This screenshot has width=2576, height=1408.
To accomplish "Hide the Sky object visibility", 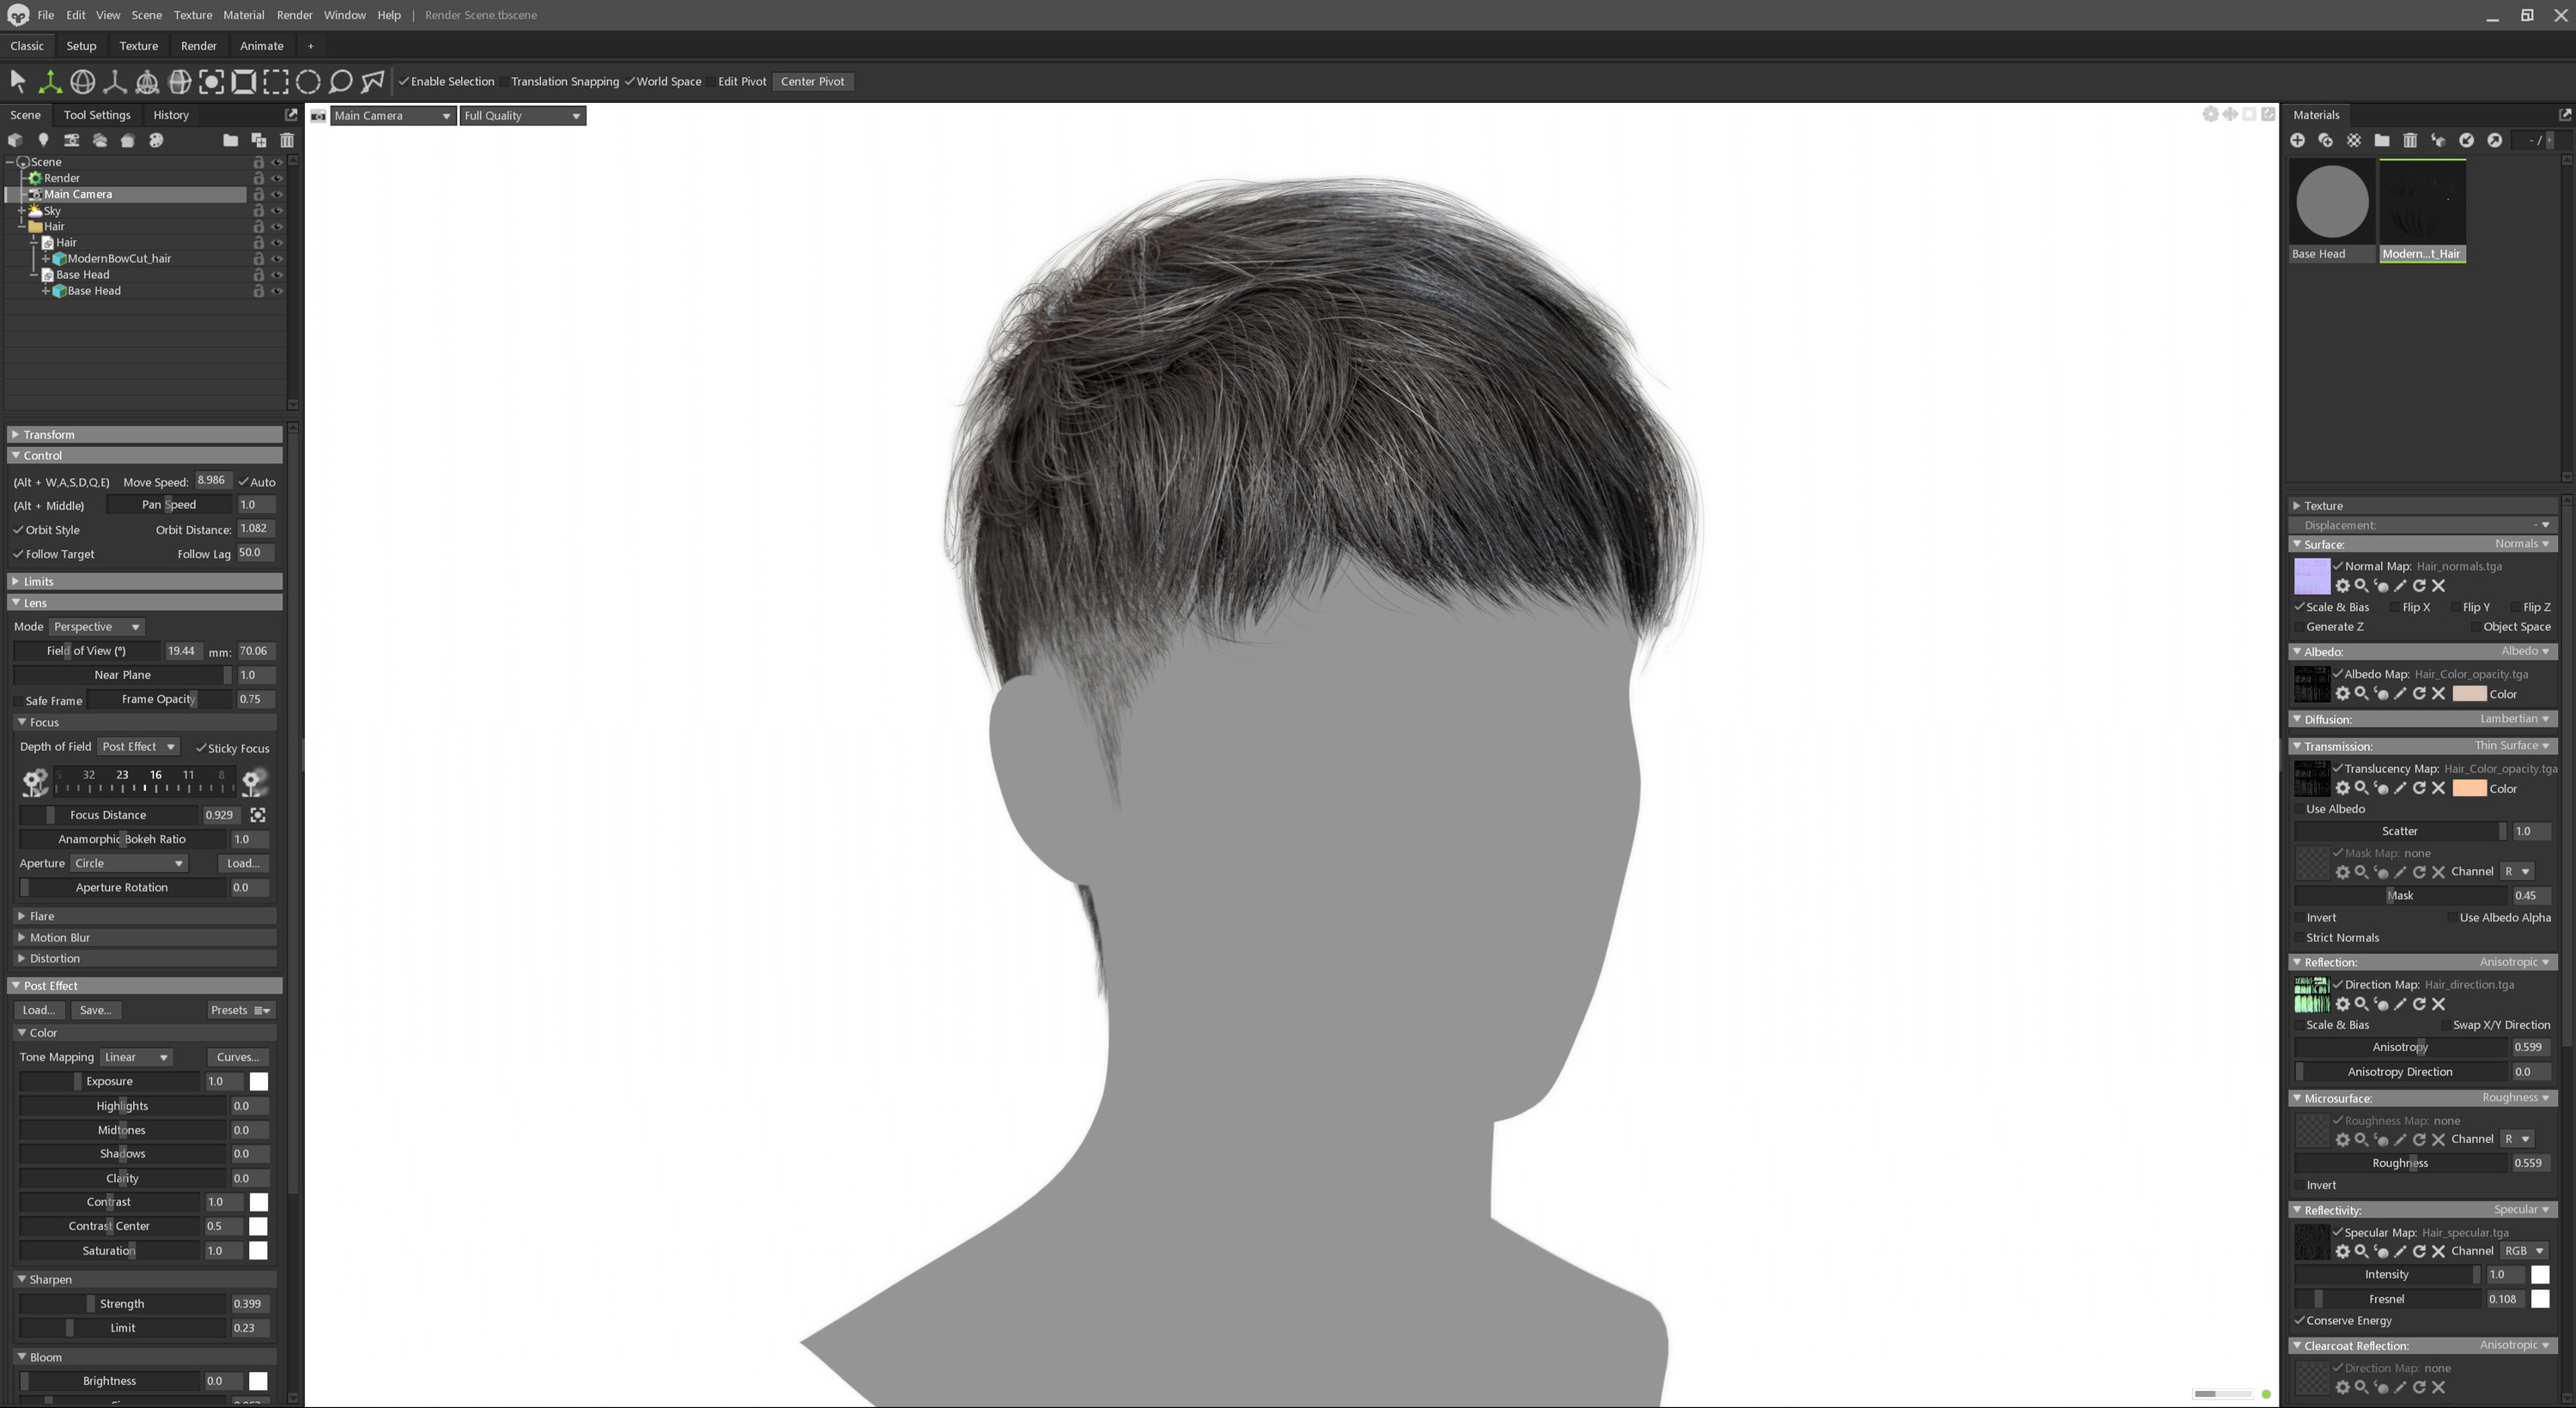I will [277, 211].
